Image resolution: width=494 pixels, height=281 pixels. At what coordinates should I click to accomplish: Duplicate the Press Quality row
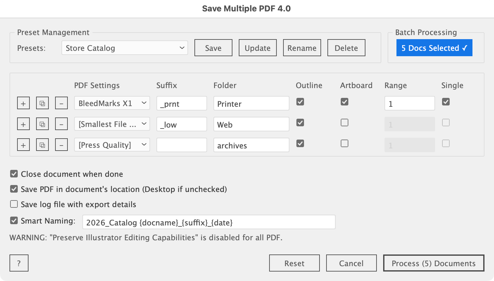pos(42,145)
